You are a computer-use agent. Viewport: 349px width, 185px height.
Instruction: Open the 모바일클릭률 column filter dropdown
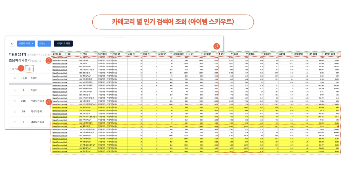coord(307,54)
